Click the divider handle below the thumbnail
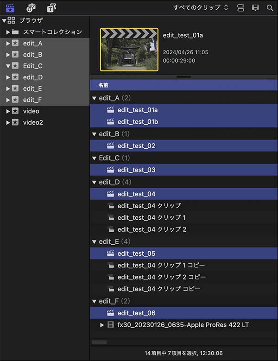278x361 pixels. pyautogui.click(x=183, y=76)
